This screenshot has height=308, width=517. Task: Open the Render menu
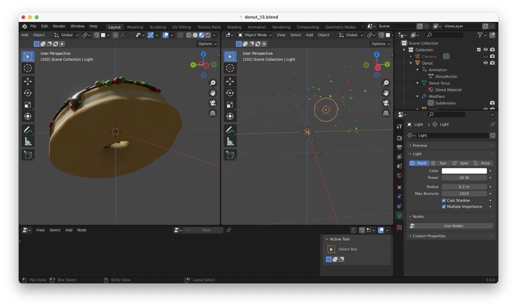pyautogui.click(x=59, y=26)
